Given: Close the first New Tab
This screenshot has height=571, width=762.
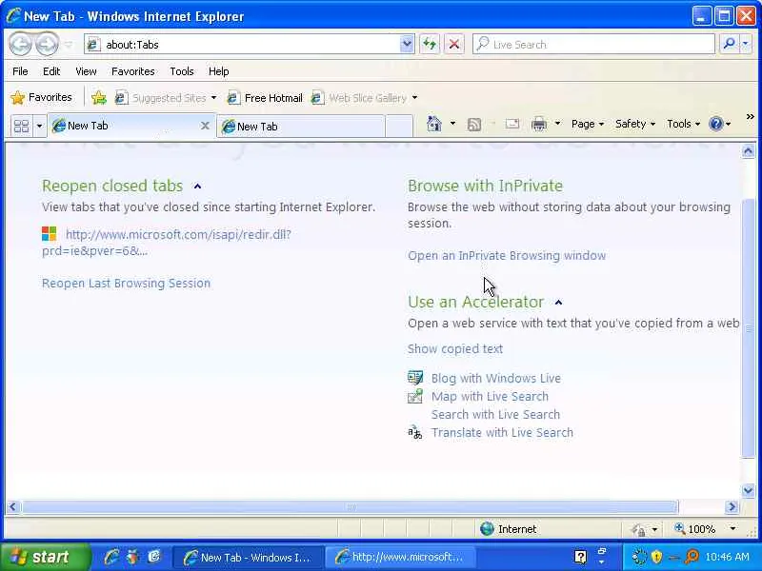Looking at the screenshot, I should [205, 126].
